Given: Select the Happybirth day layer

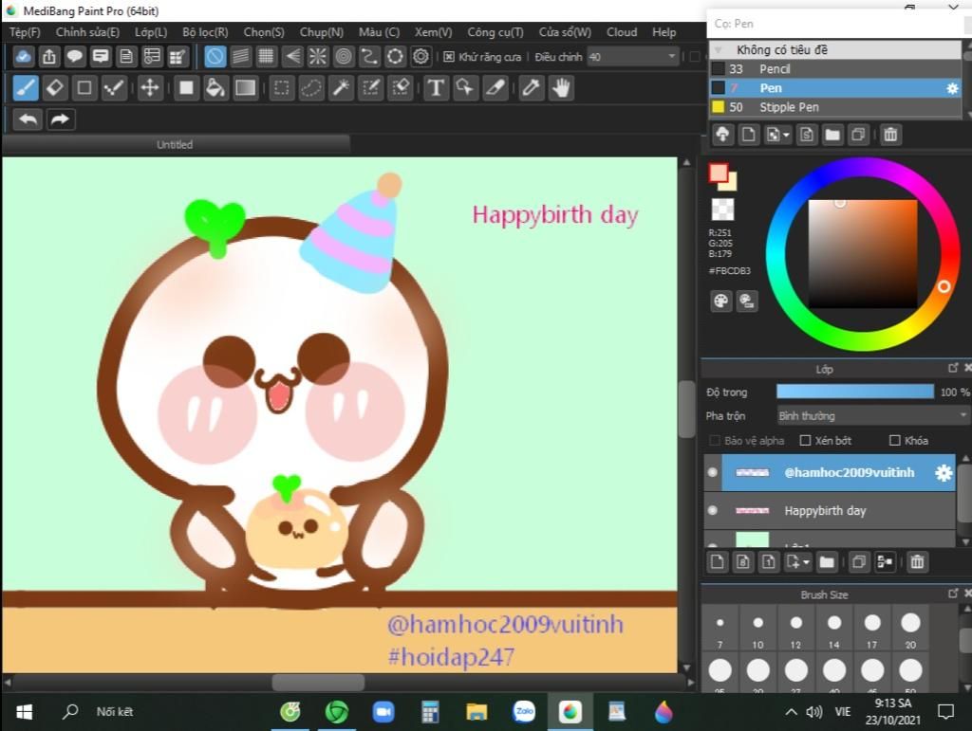Looking at the screenshot, I should point(830,511).
